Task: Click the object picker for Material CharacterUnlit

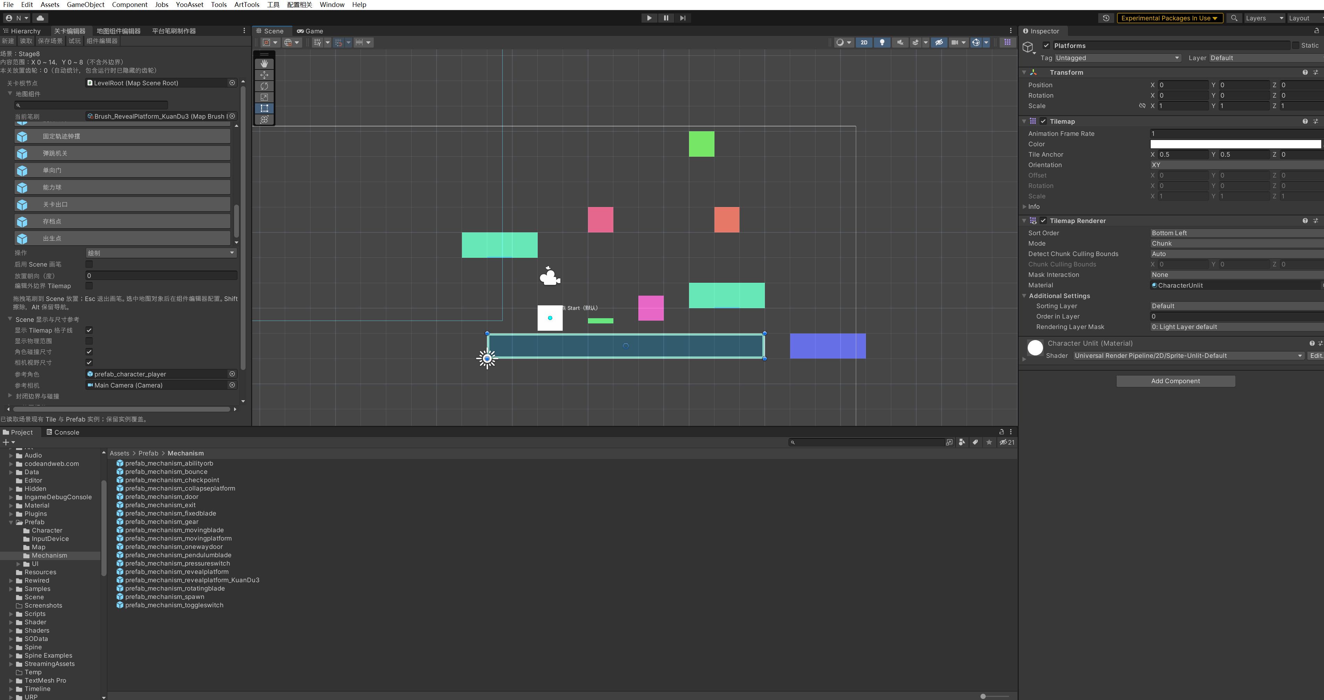Action: coord(1323,285)
